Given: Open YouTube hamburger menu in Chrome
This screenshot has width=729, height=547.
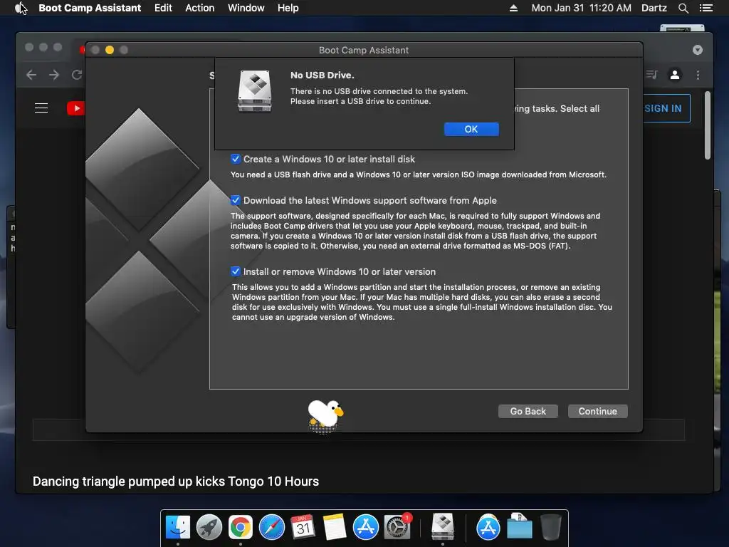Looking at the screenshot, I should (x=41, y=108).
